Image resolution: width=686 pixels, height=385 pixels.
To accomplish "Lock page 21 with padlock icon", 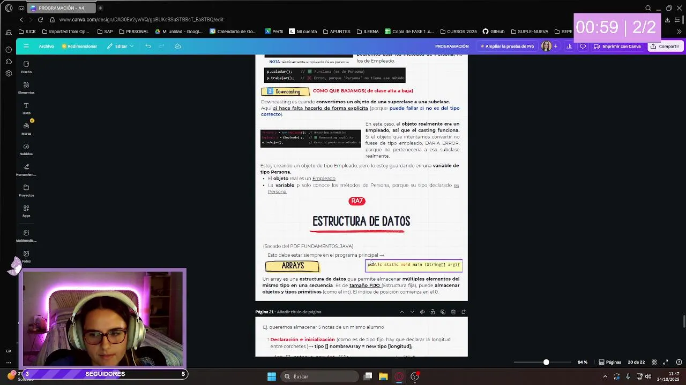I will tap(433, 312).
